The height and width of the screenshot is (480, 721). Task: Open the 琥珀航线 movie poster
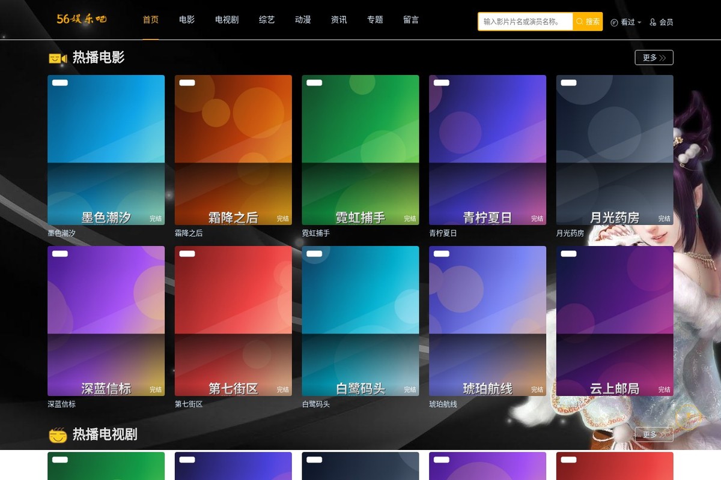[x=487, y=321]
